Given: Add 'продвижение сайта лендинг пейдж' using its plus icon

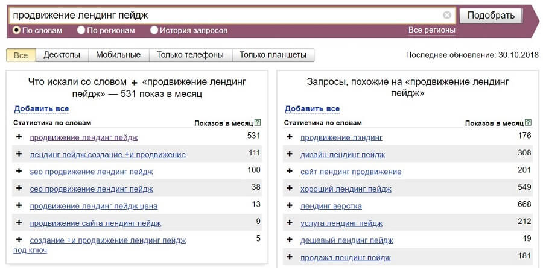Looking at the screenshot, I should coord(19,222).
